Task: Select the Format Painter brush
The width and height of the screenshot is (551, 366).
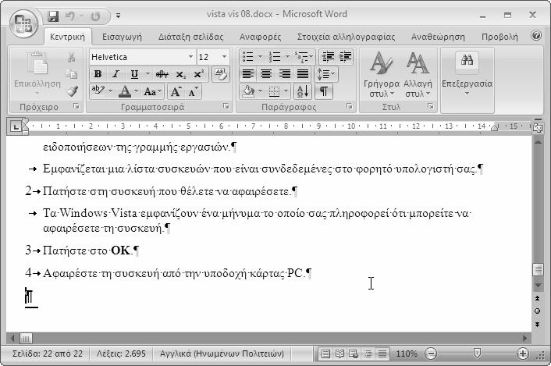Action: point(72,91)
